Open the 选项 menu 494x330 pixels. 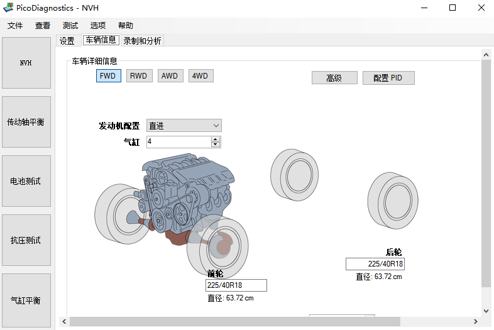98,26
